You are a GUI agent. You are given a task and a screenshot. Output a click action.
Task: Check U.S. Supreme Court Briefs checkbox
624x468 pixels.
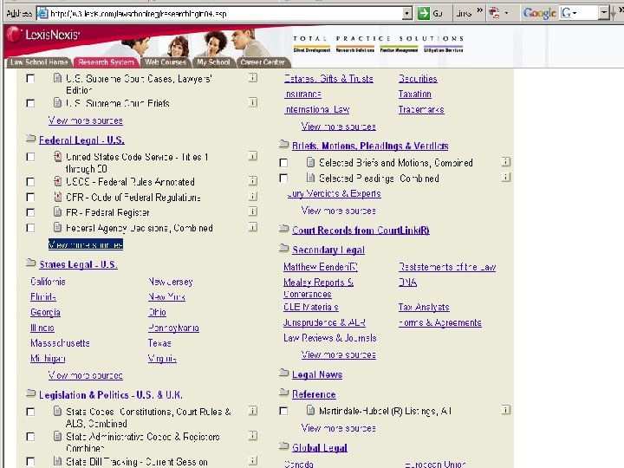(30, 103)
